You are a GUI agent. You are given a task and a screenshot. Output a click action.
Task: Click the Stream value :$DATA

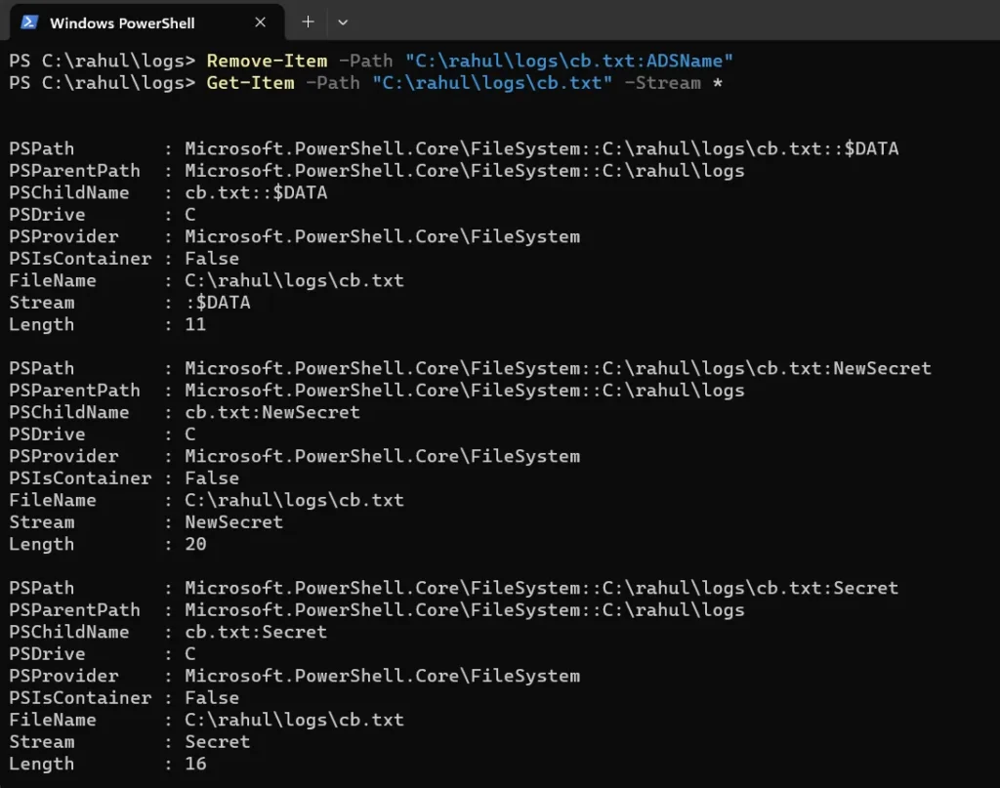click(x=218, y=302)
